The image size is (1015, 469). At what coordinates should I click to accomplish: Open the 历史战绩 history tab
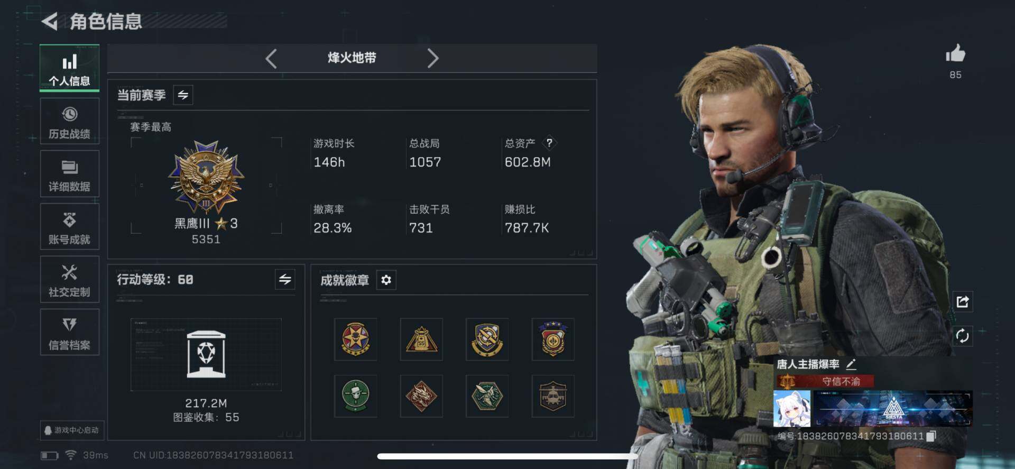coord(69,121)
